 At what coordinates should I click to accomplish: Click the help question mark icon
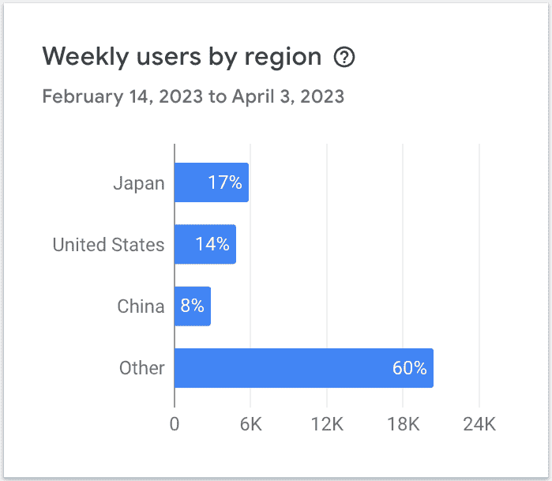(344, 57)
